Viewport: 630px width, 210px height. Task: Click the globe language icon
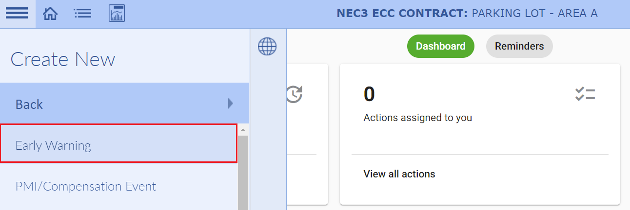[267, 47]
